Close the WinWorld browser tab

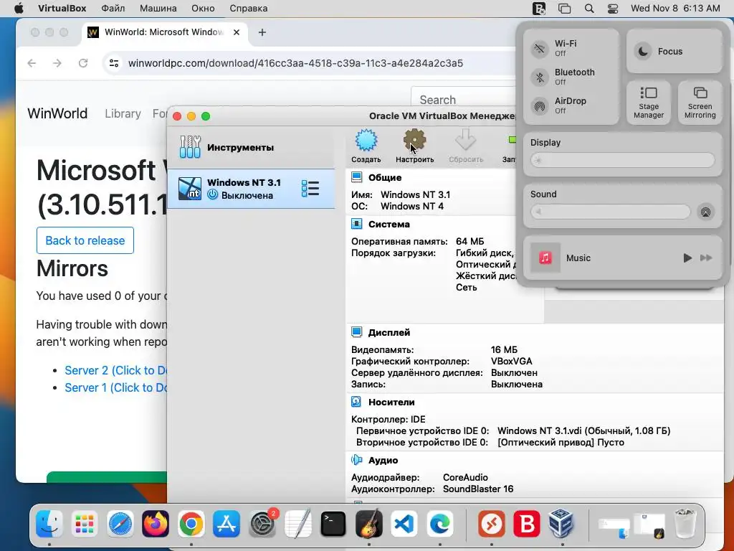(x=237, y=32)
